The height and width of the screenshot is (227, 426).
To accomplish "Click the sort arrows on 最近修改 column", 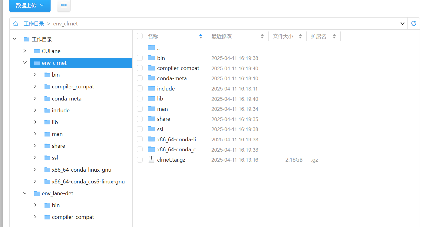I will [262, 36].
